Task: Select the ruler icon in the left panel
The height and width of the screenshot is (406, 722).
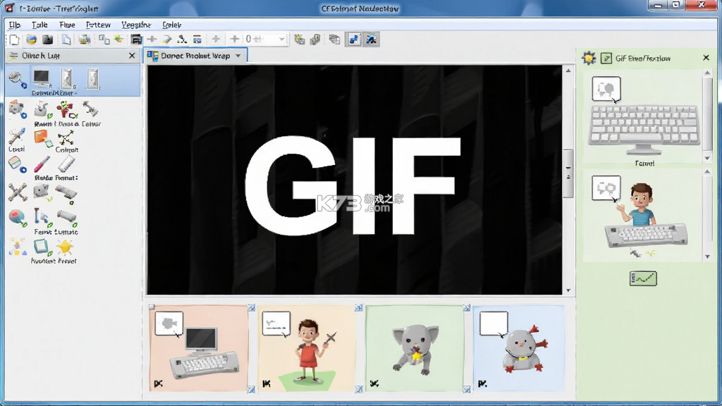Action: [x=67, y=164]
